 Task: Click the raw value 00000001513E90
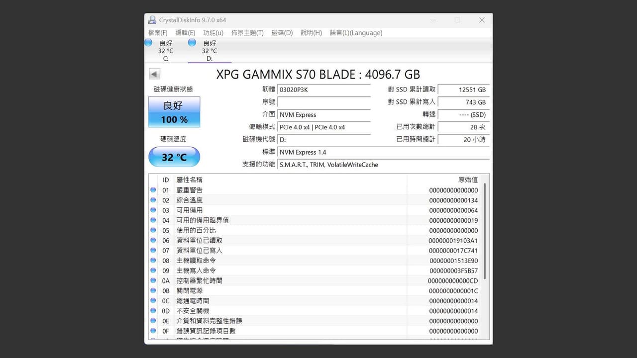453,261
